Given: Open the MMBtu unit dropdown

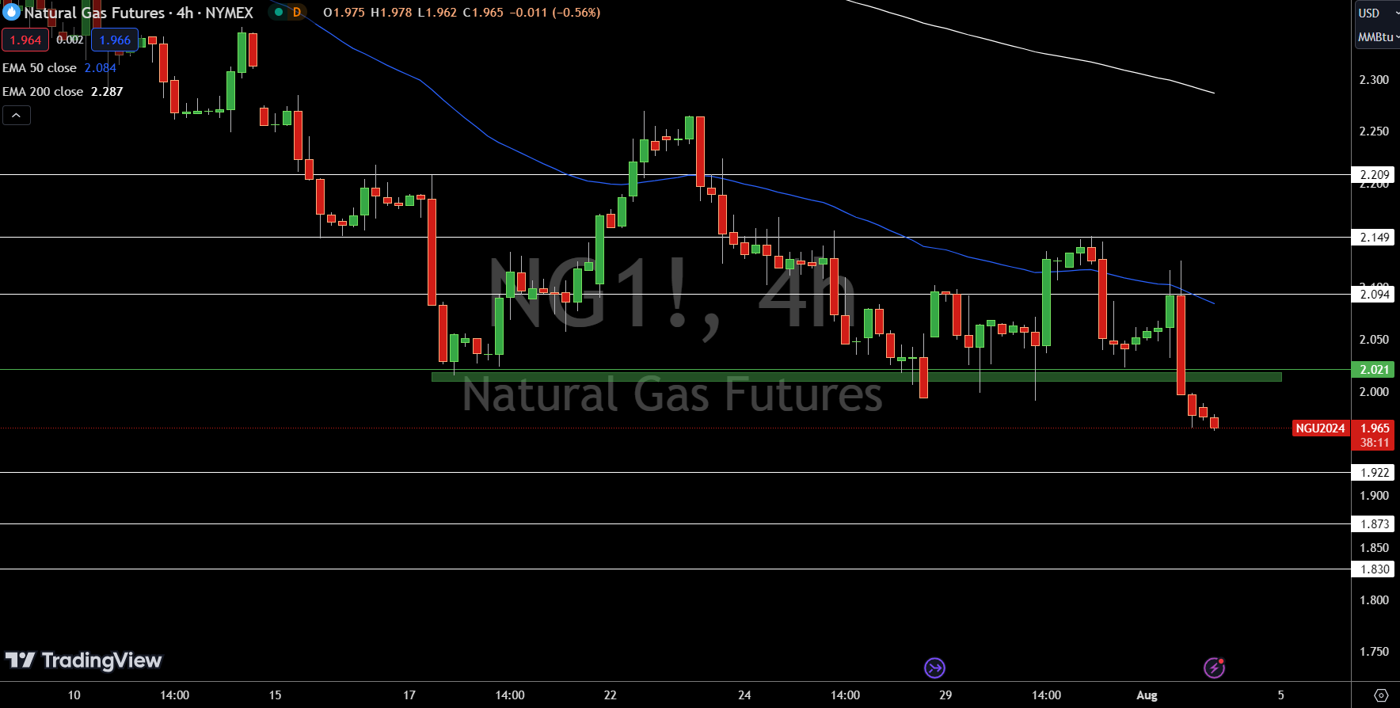Looking at the screenshot, I should click(1378, 37).
